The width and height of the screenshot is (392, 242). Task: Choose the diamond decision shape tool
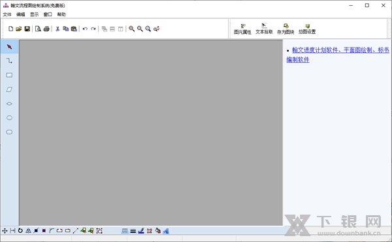[x=9, y=104]
